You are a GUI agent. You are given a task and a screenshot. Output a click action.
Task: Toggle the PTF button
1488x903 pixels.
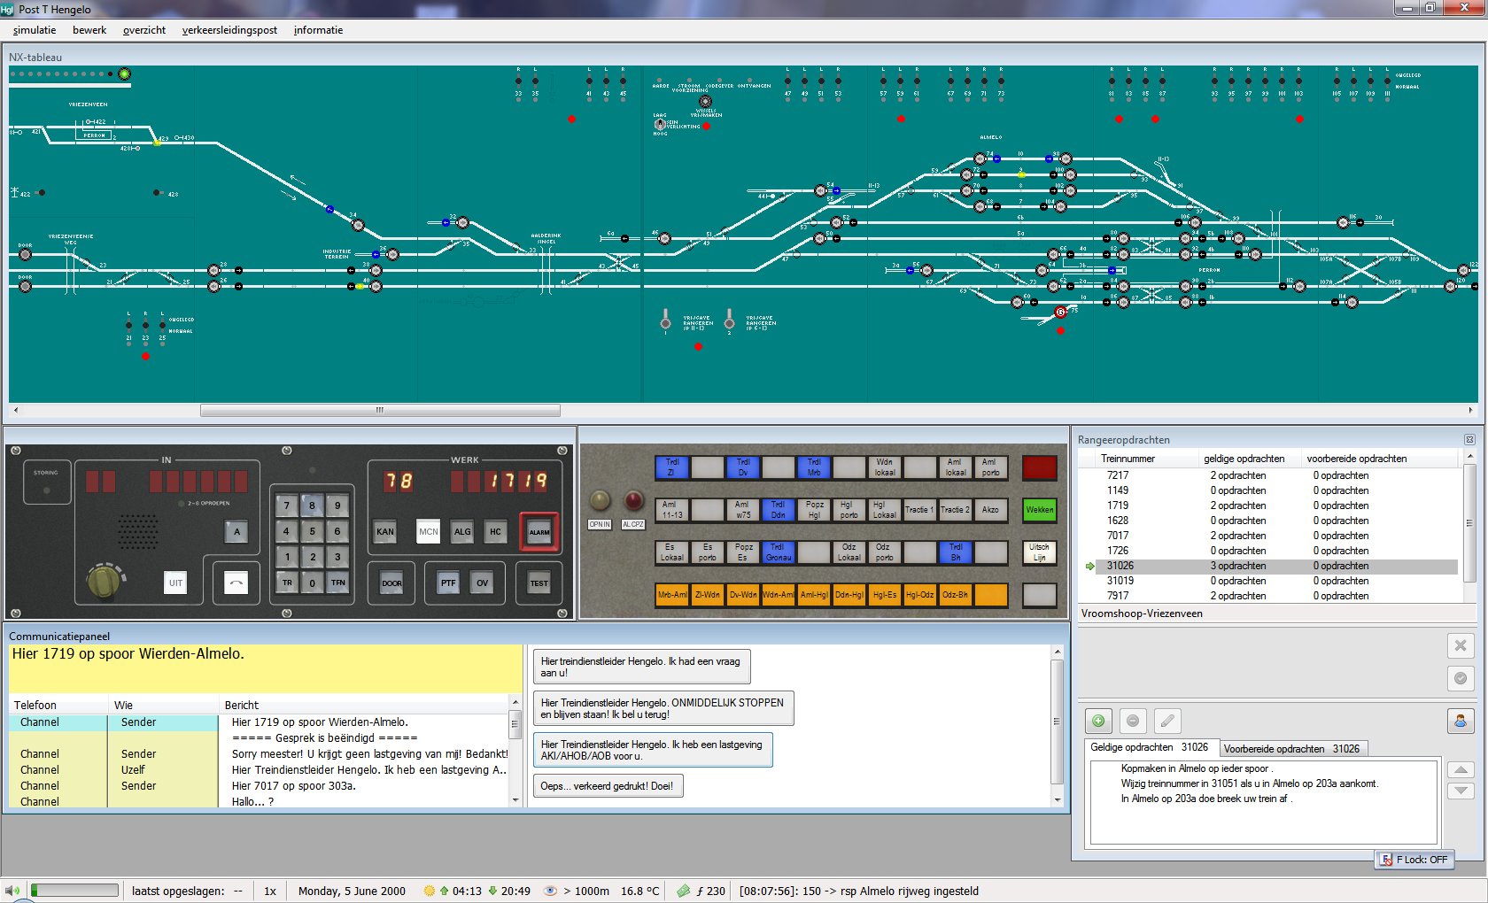coord(448,583)
